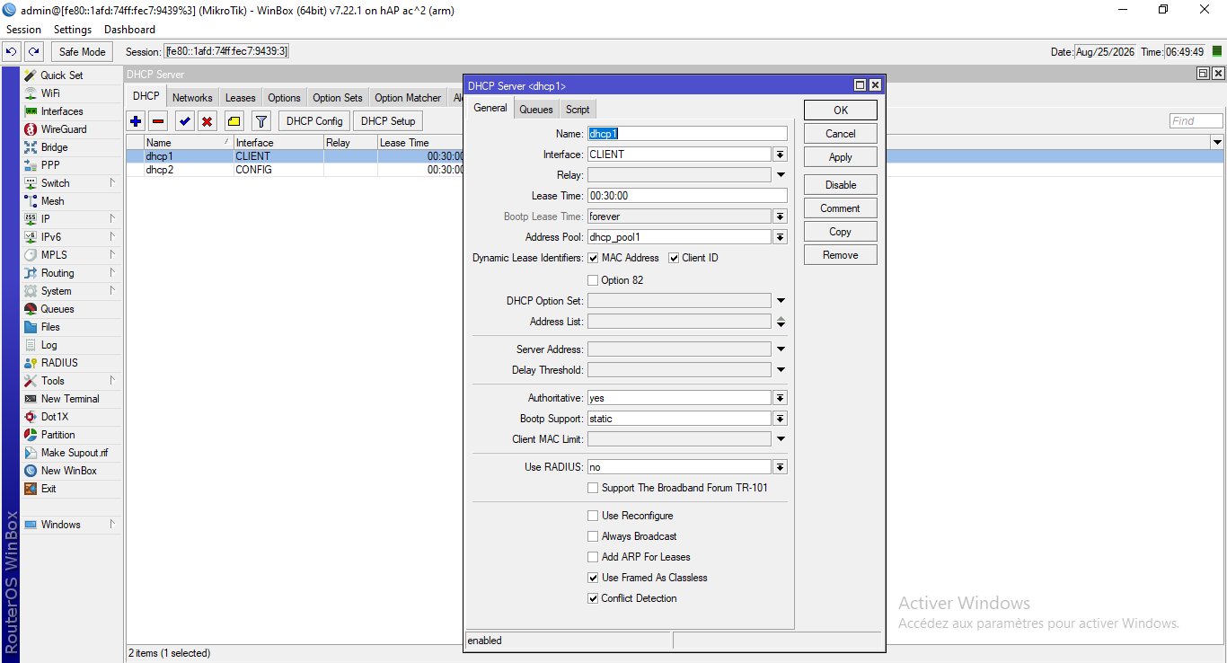This screenshot has height=663, width=1227.
Task: Expand the Server Address field
Action: (x=781, y=349)
